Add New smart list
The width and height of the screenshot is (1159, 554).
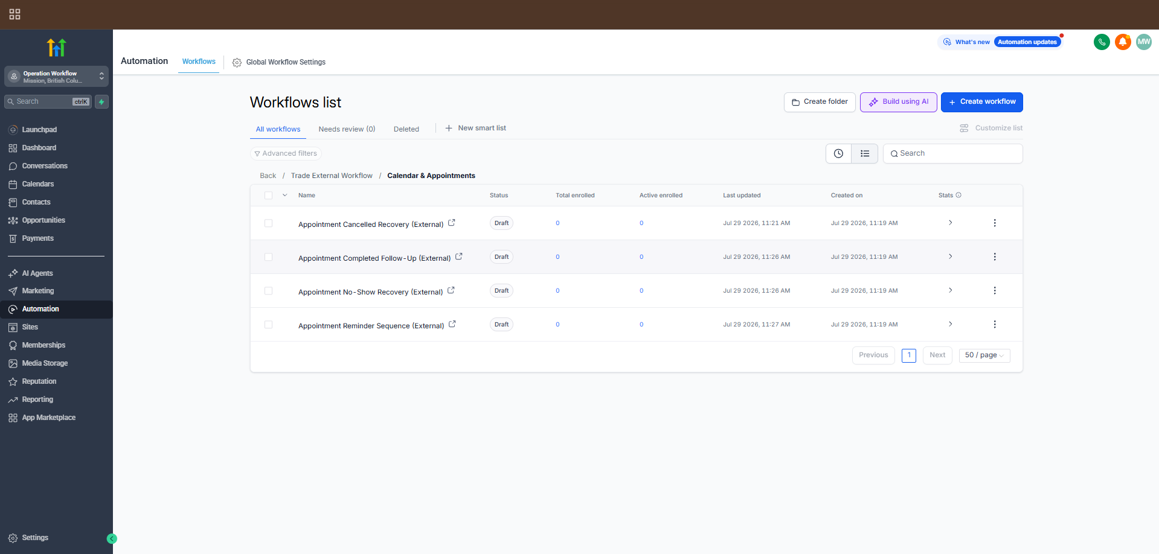(475, 128)
